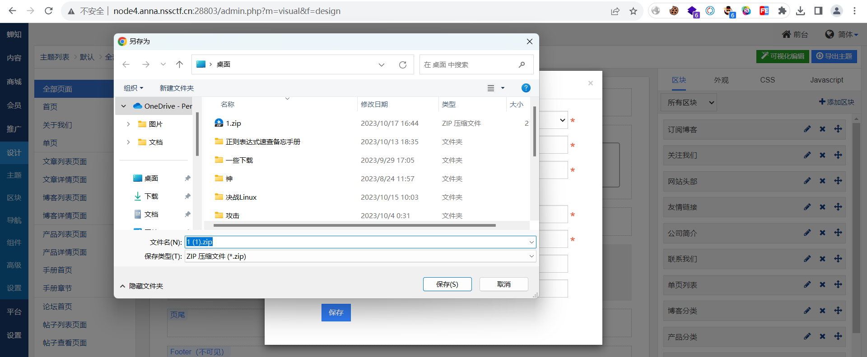Expand the 文档 folder under OneDrive
The image size is (867, 357).
click(128, 142)
